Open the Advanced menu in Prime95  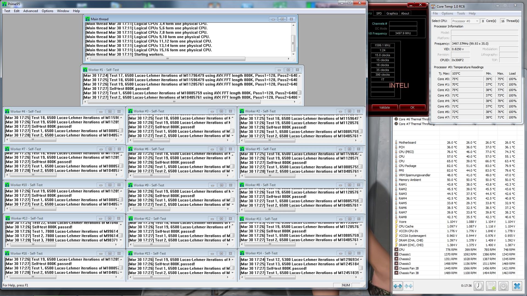pyautogui.click(x=30, y=11)
